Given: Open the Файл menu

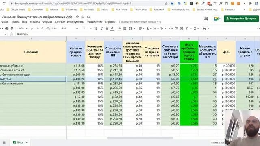Looking at the screenshot, I should click(x=4, y=21).
